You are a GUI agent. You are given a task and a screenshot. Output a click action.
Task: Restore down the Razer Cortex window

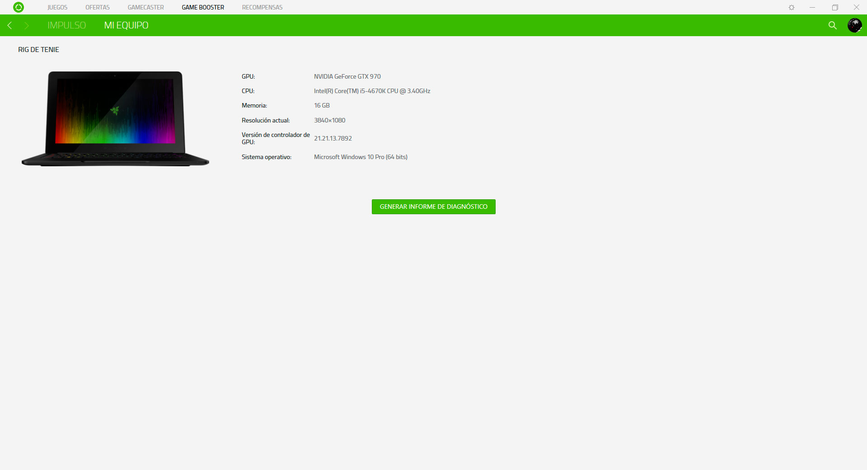[x=835, y=7]
